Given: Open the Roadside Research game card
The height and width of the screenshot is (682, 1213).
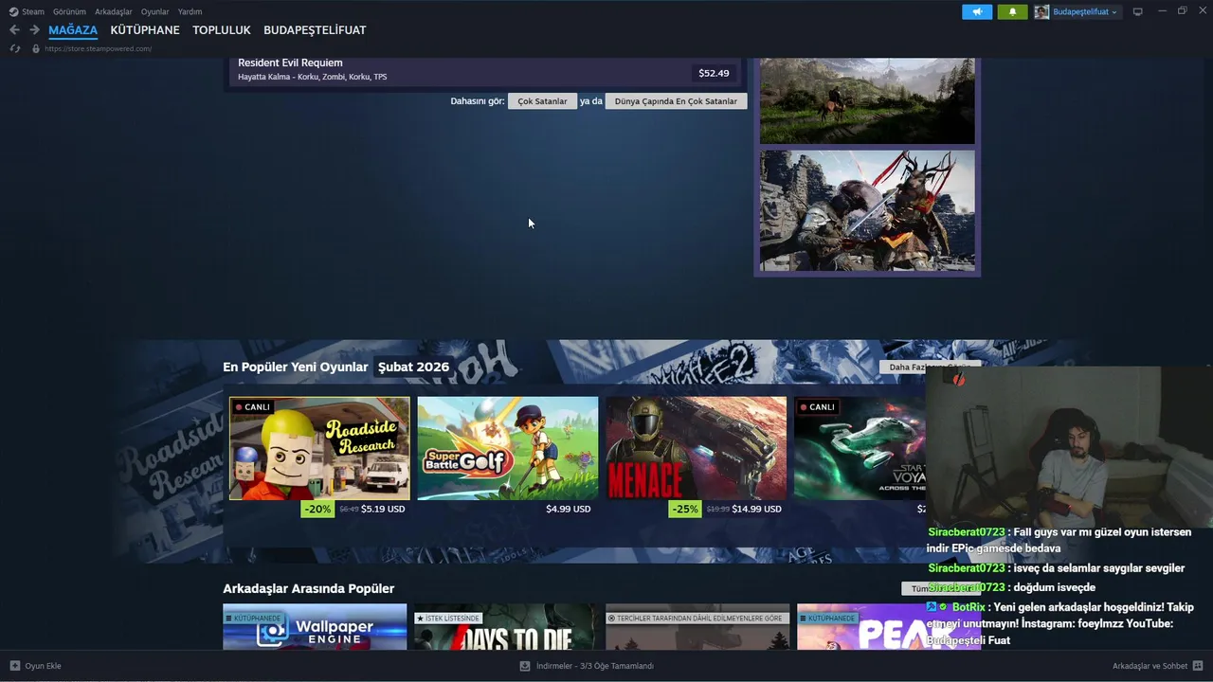Looking at the screenshot, I should click(319, 448).
